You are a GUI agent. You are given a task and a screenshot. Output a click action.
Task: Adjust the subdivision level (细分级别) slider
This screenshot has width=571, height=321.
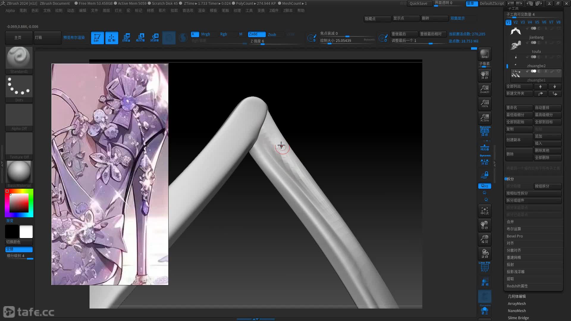coord(19,256)
